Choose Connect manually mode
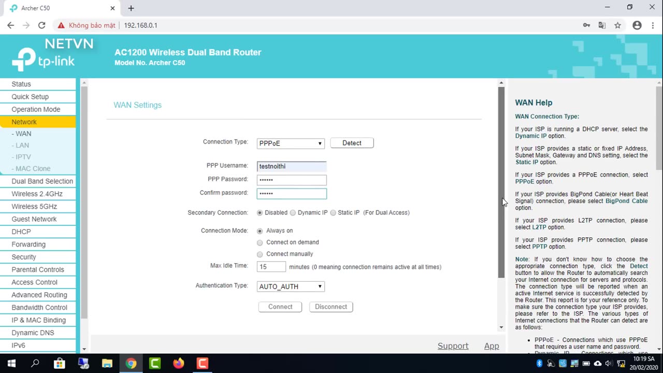Viewport: 663px width, 373px height. coord(260,254)
